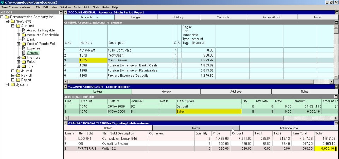The image size is (339, 159).
Task: Click the accounts table vertical scrollbar down arrow
Action: coord(336,77)
